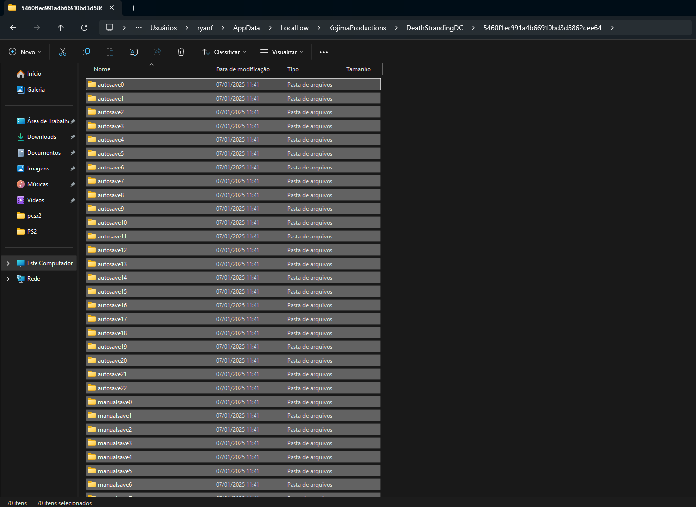Click the Rename icon in the toolbar
Image resolution: width=696 pixels, height=507 pixels.
click(134, 52)
